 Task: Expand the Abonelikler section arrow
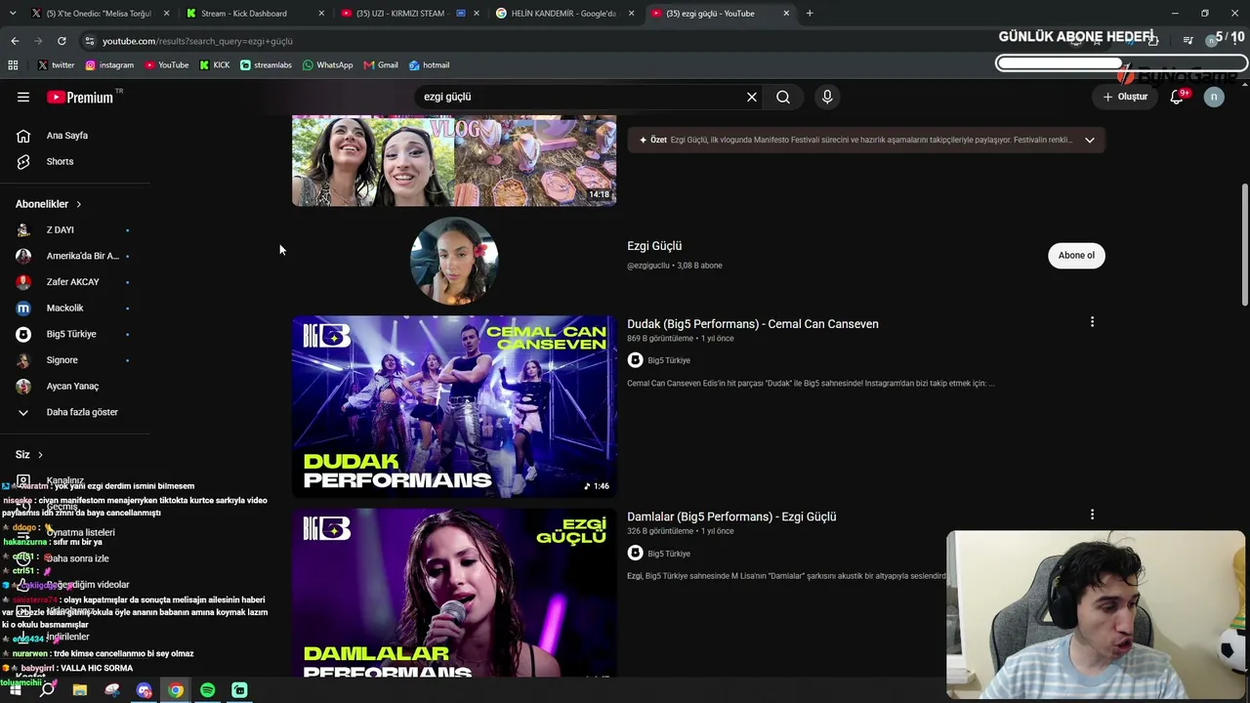[x=78, y=204]
